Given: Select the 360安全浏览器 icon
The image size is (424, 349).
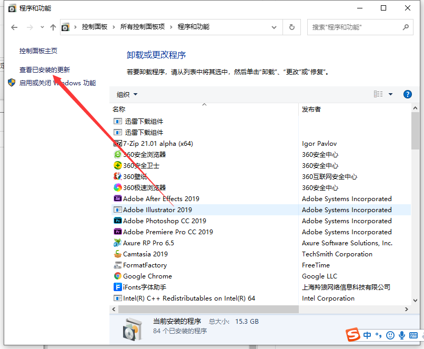Looking at the screenshot, I should (x=118, y=154).
